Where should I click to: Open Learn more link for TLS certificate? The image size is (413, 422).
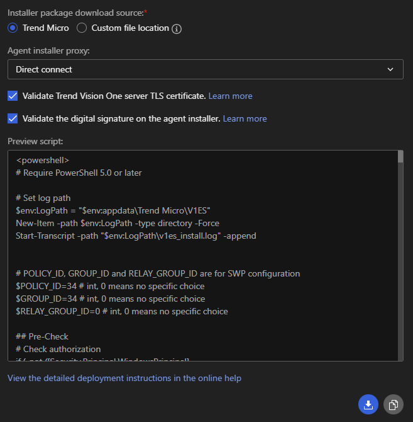pos(230,96)
